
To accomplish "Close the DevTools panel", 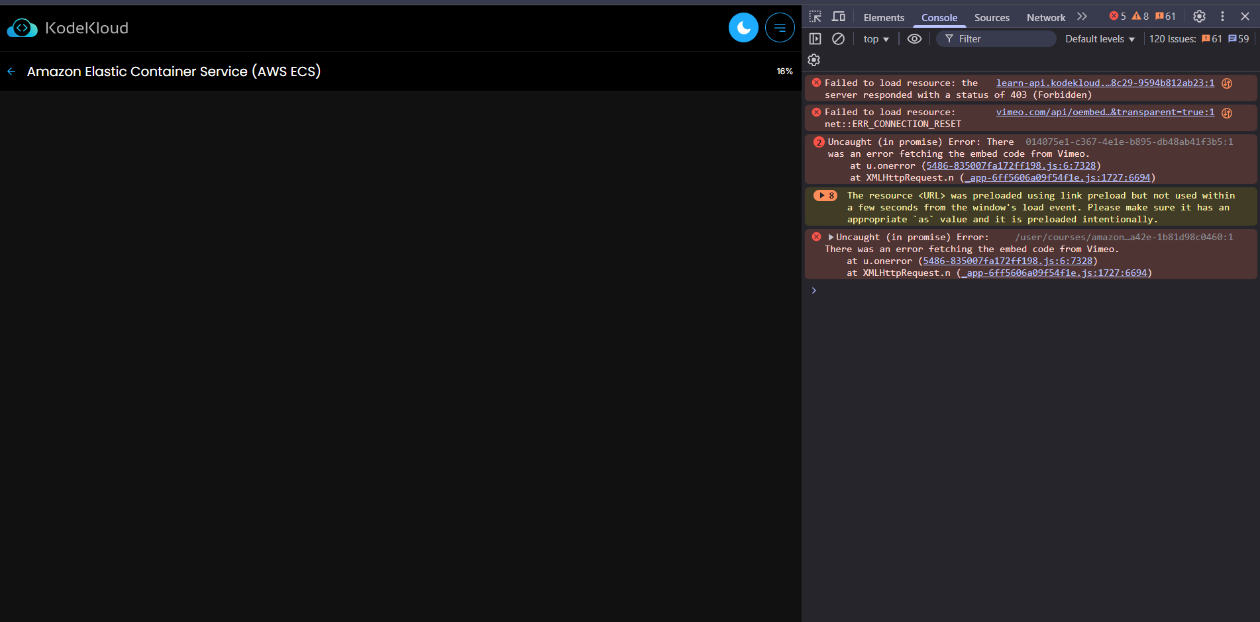I will click(1245, 17).
